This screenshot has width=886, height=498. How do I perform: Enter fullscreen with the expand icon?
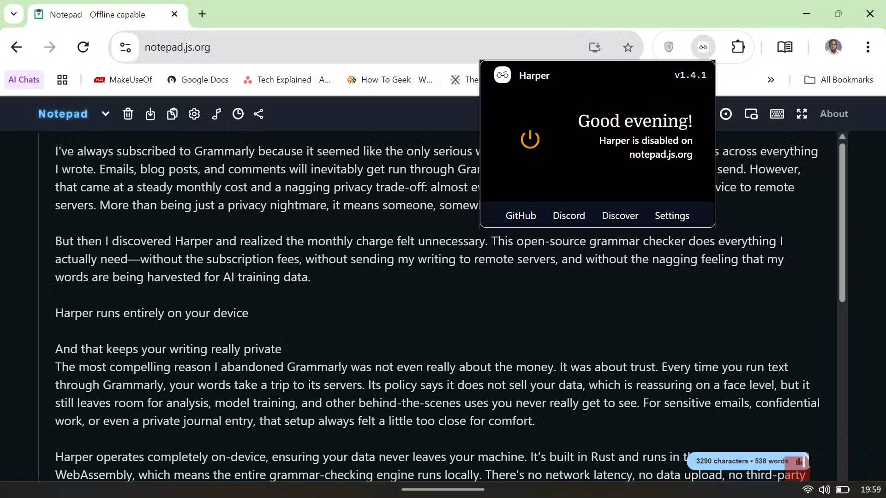coord(802,114)
